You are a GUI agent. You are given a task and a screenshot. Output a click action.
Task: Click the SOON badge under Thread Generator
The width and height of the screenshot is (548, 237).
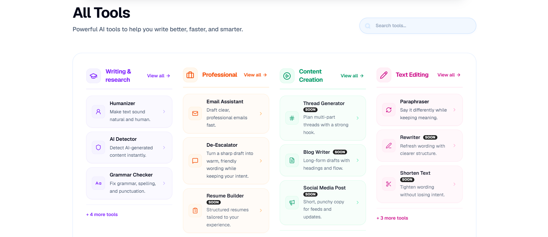pos(310,110)
